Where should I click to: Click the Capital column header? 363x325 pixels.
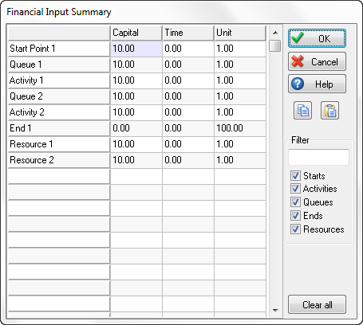[x=136, y=33]
